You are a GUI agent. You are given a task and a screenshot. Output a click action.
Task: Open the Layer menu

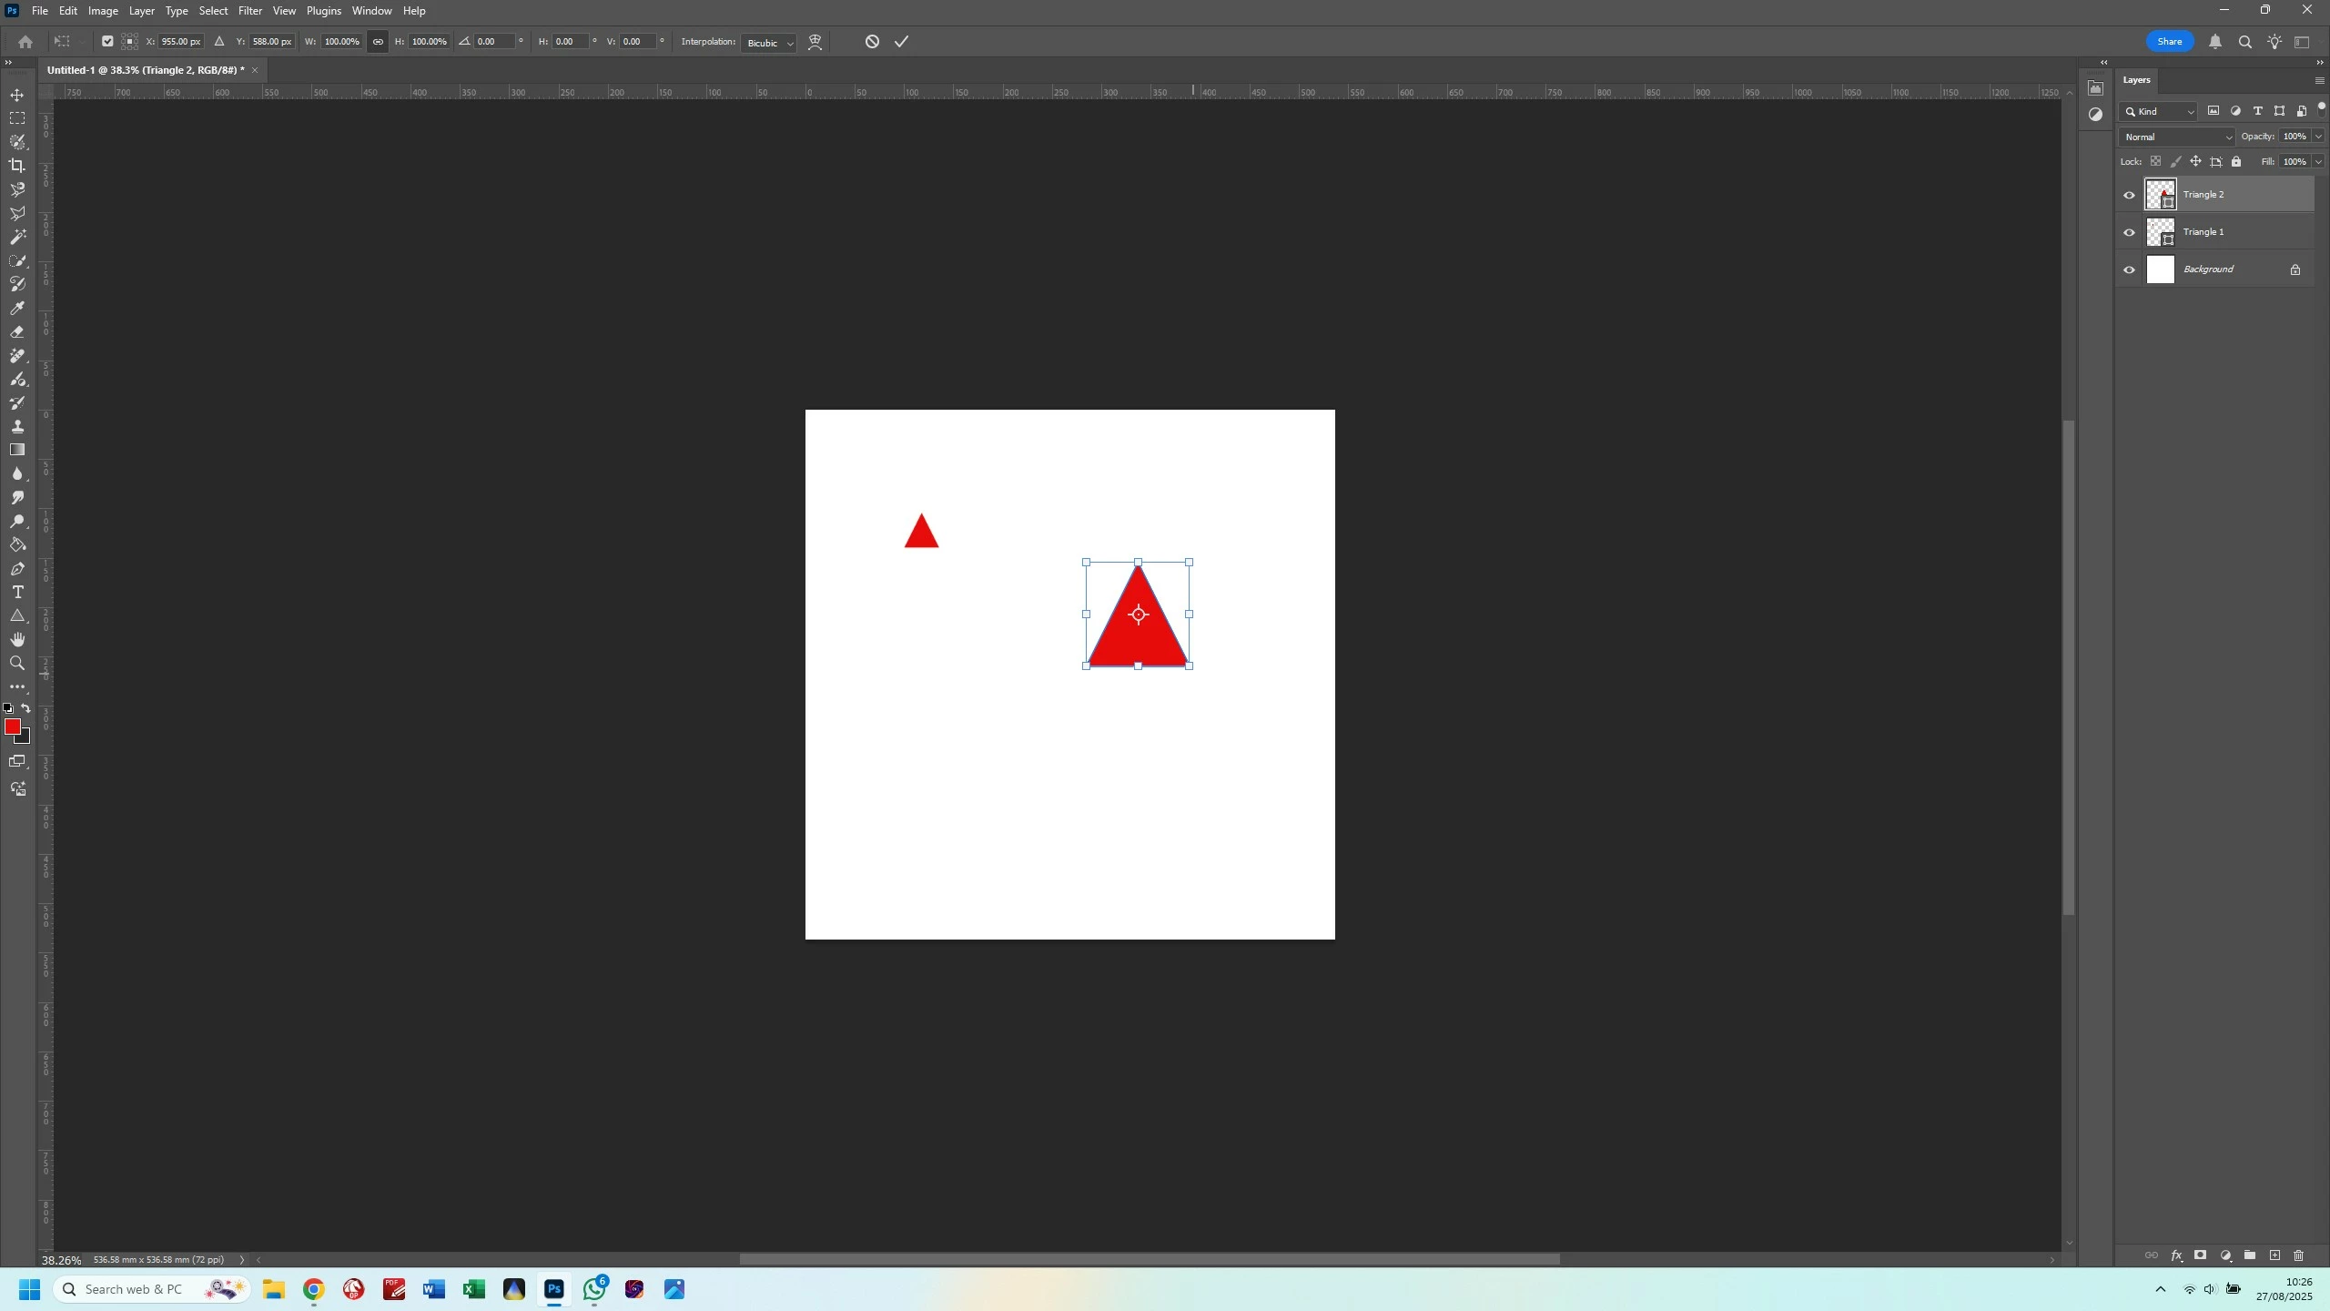click(141, 11)
